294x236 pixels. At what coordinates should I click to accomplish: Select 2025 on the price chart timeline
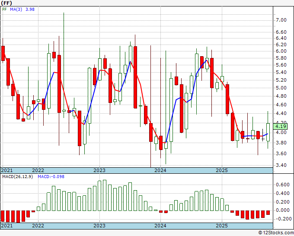click(x=222, y=170)
